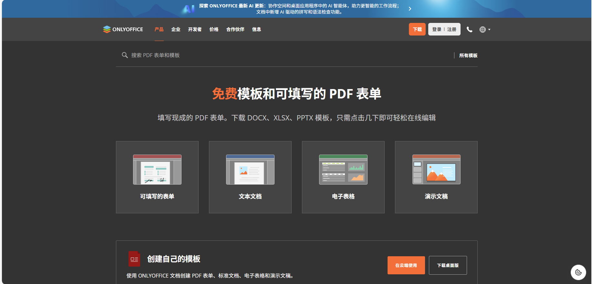Choose the presentations template icon
The height and width of the screenshot is (284, 592).
click(x=436, y=170)
